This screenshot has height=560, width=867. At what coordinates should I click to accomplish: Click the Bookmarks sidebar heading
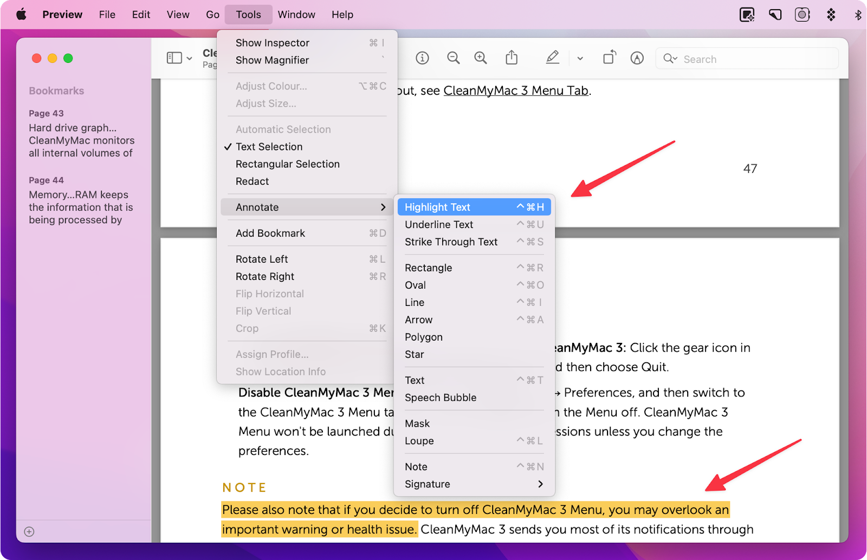point(56,90)
